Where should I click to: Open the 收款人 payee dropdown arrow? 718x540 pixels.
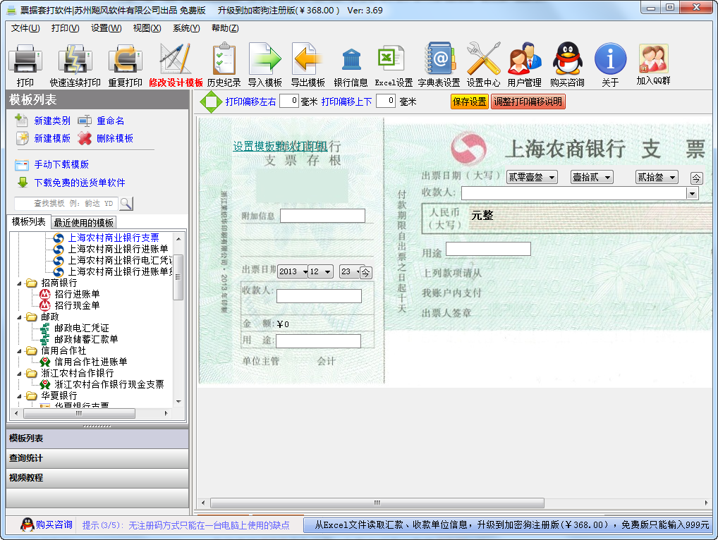point(693,193)
